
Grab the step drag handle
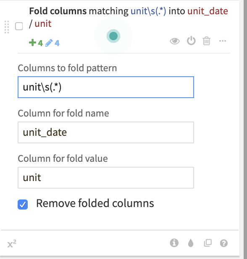coord(7,27)
